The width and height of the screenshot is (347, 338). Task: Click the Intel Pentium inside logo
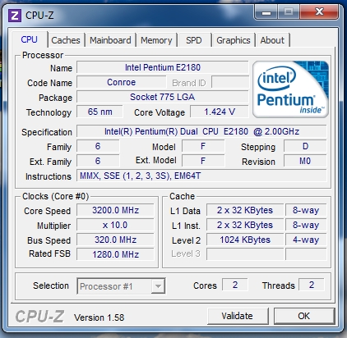click(290, 89)
